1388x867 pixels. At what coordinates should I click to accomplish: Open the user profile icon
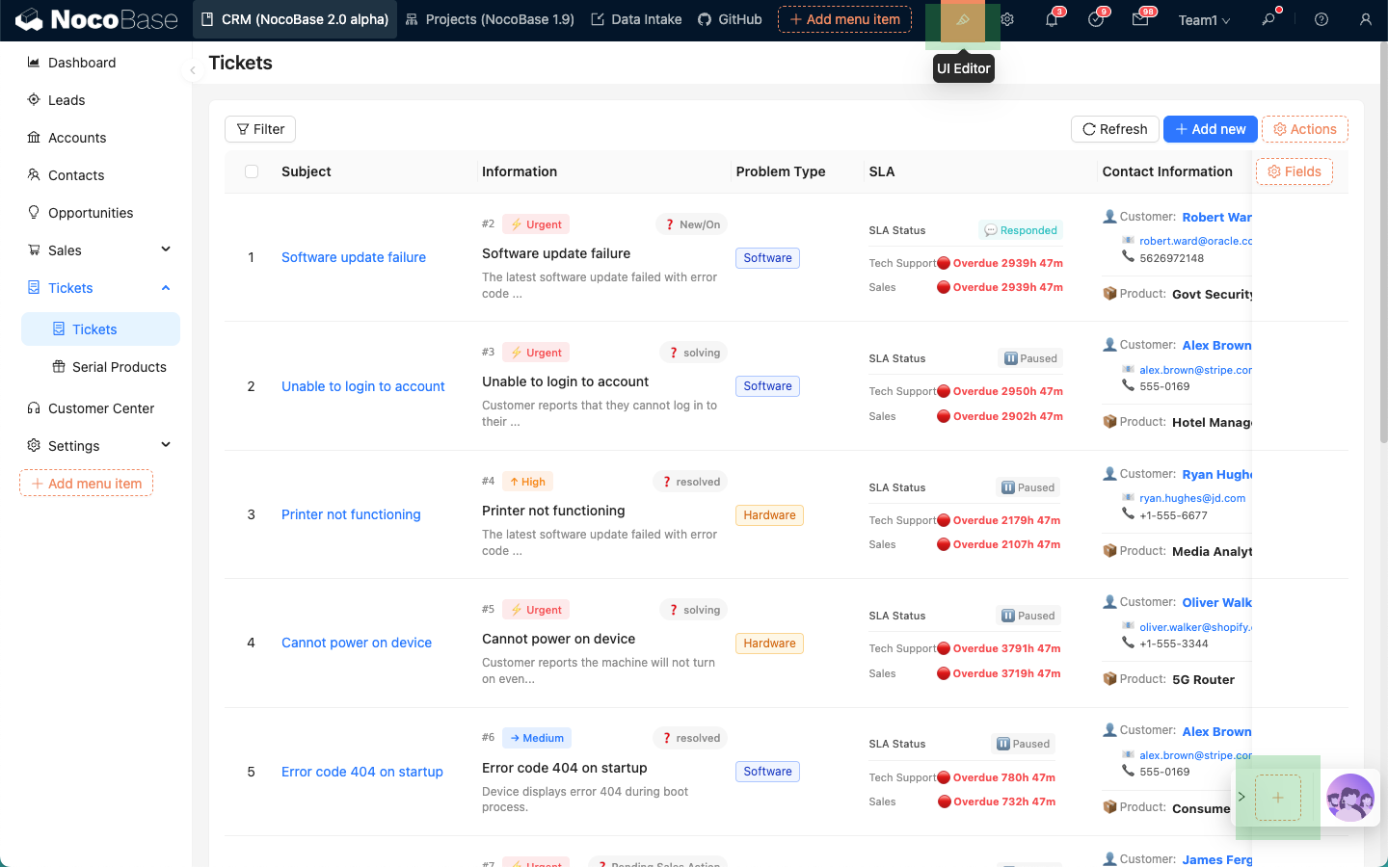1365,20
